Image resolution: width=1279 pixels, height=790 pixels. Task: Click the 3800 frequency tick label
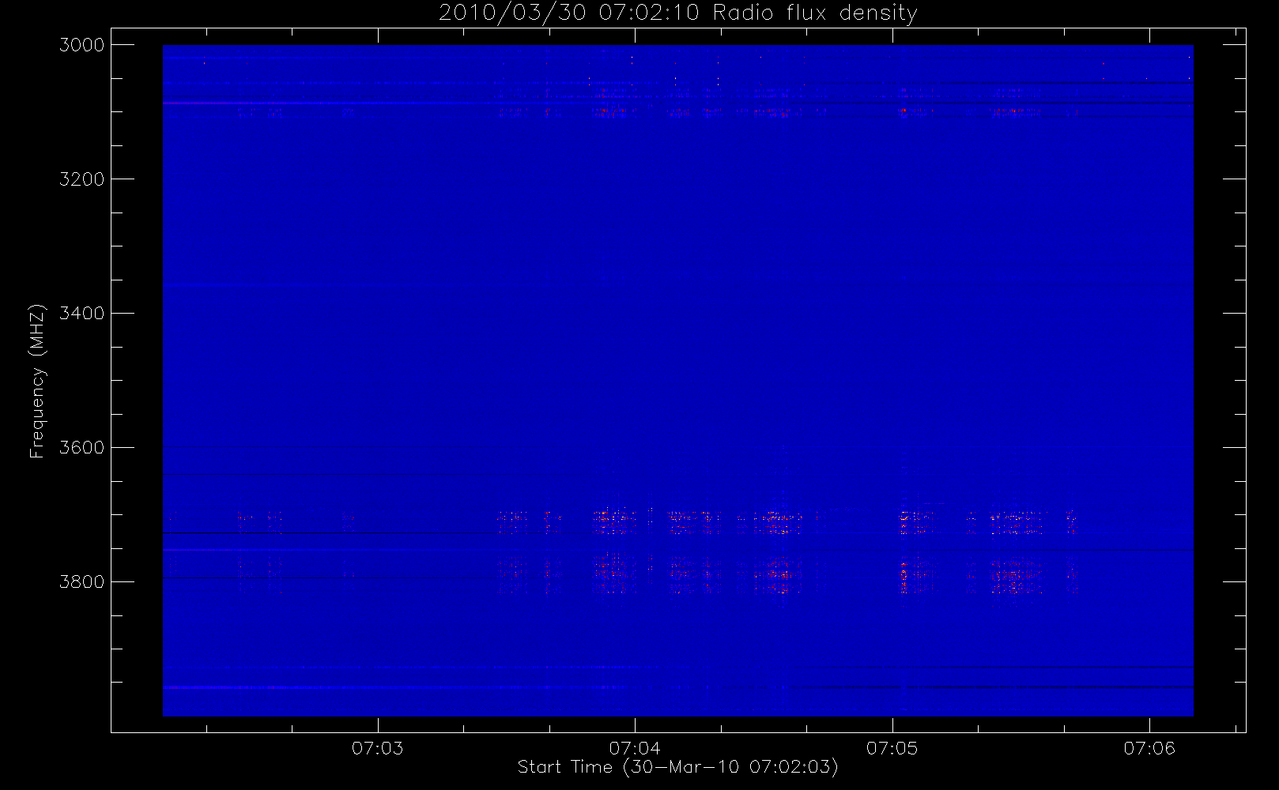82,582
